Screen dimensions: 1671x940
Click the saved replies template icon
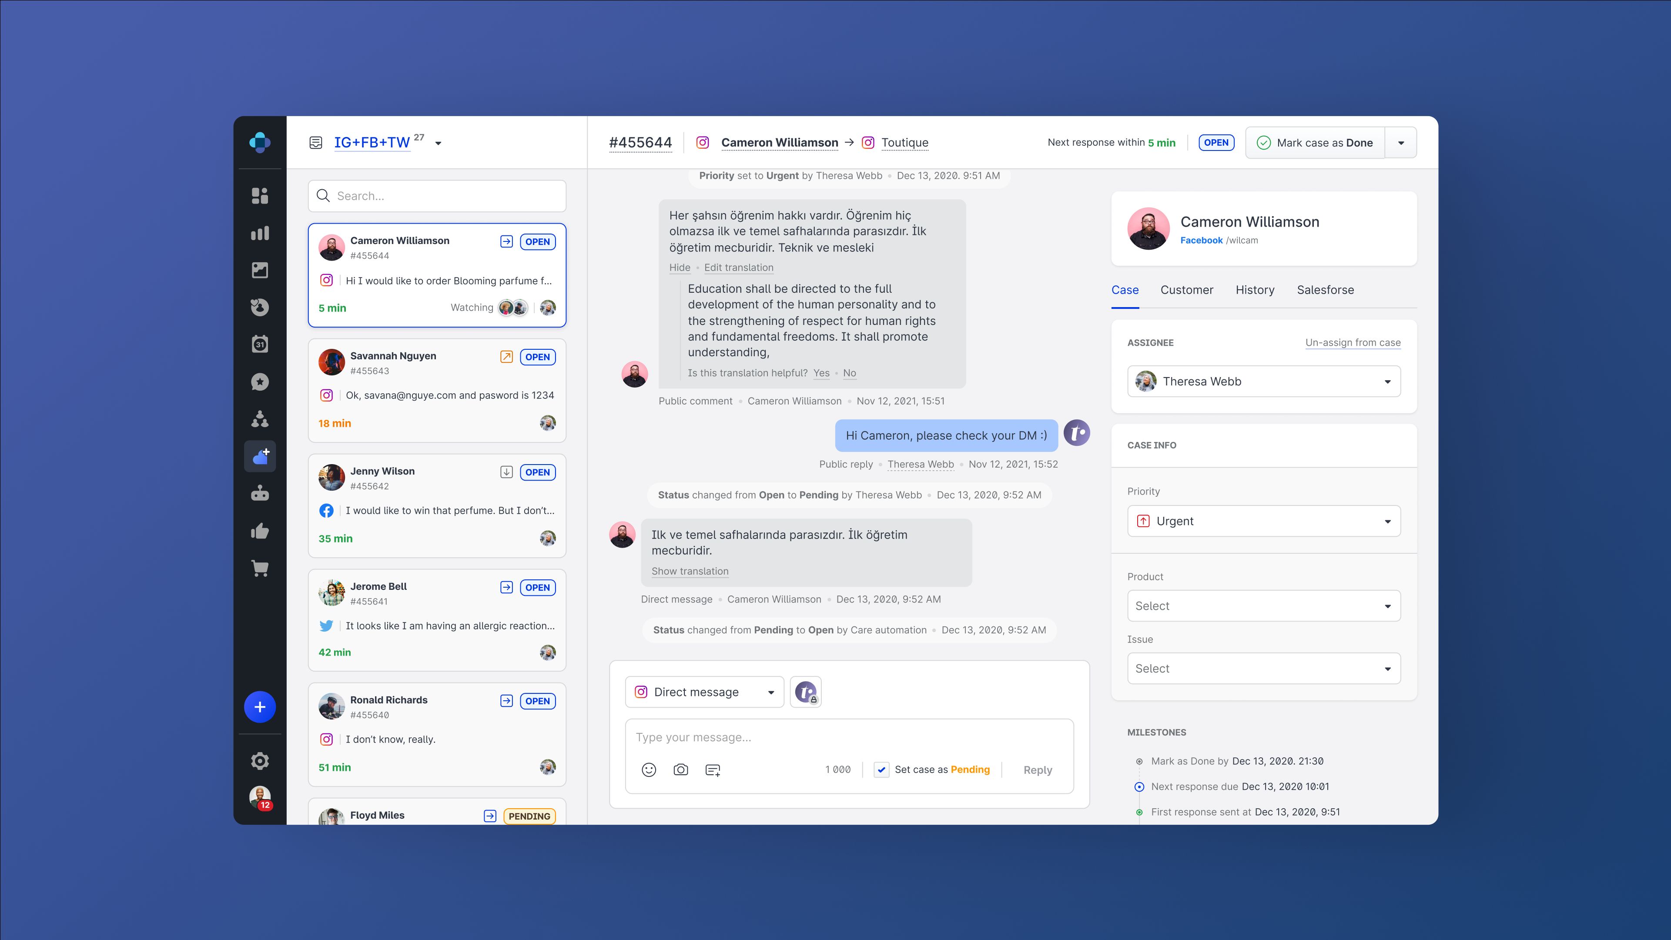coord(712,770)
